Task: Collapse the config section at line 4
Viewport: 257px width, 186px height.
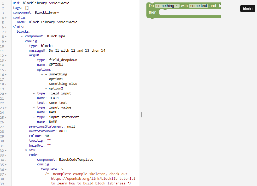Action: [6, 17]
